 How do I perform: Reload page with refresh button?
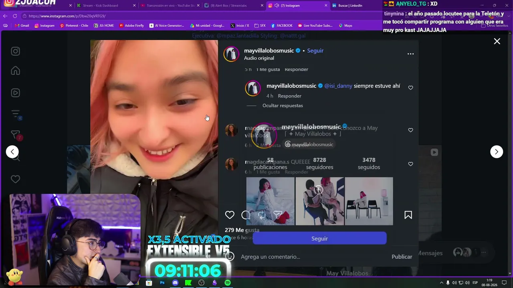click(15, 16)
